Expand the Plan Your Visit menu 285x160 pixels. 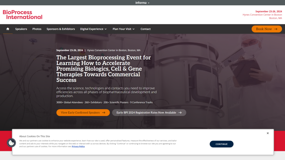pos(124,29)
